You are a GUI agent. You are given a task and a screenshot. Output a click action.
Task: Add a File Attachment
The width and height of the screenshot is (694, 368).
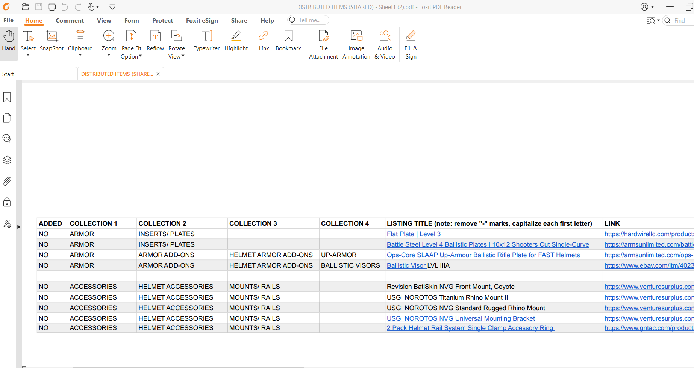coord(323,44)
